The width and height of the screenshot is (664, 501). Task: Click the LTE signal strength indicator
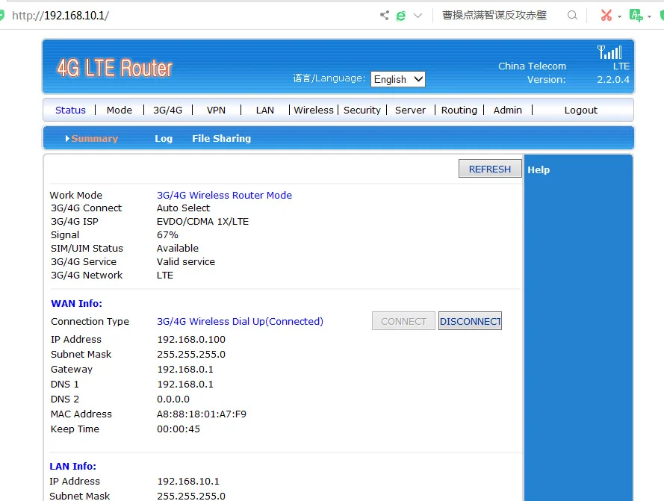tap(610, 52)
